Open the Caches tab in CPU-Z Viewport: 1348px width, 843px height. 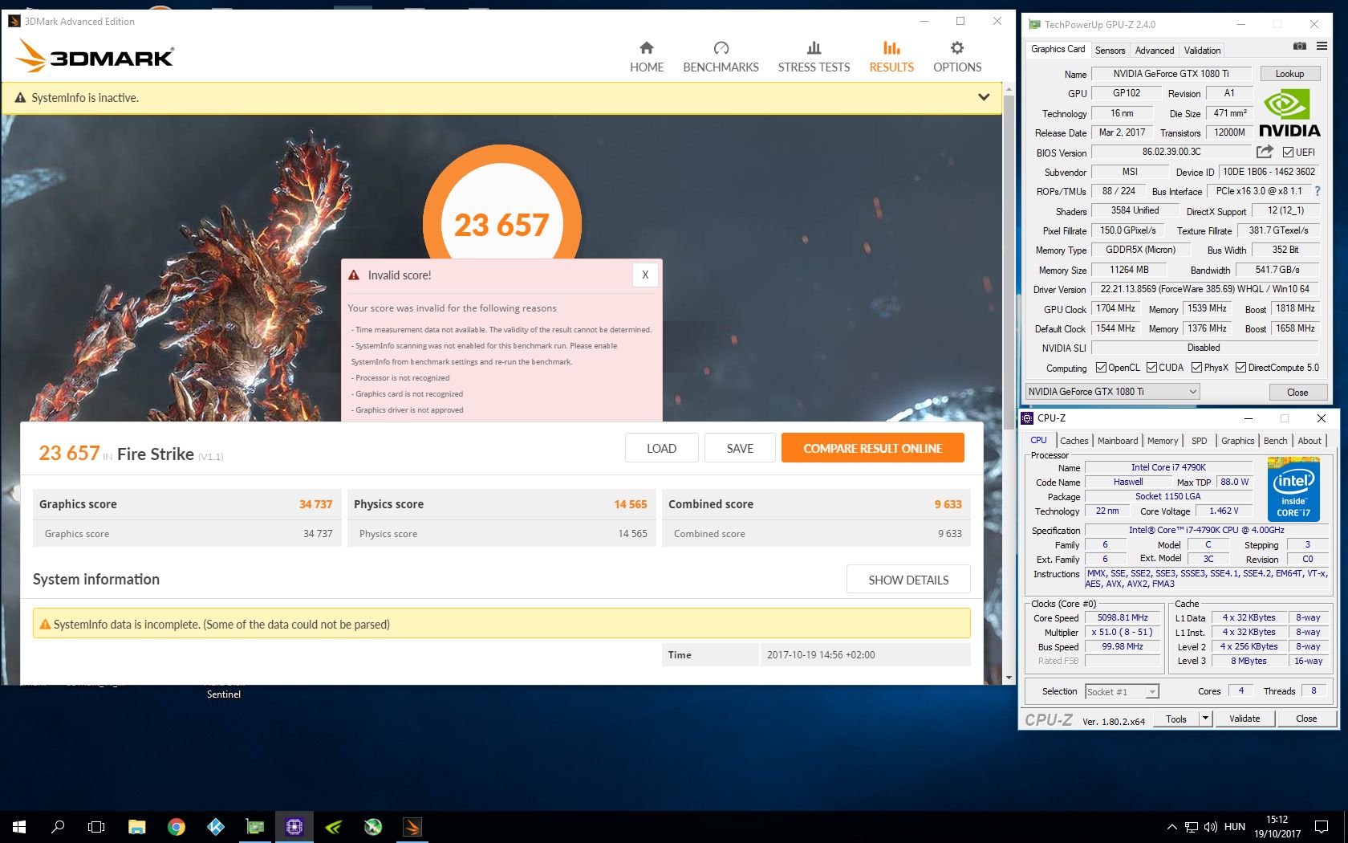tap(1074, 441)
